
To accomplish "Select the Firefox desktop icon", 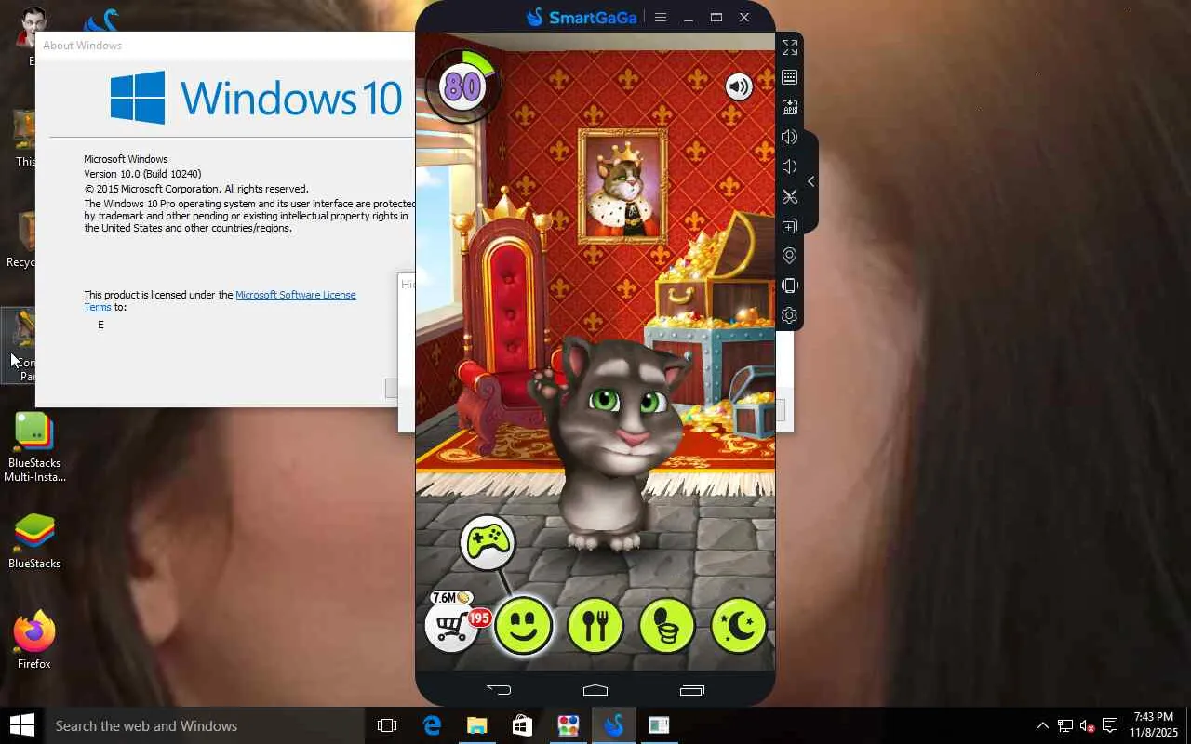I will [x=34, y=640].
